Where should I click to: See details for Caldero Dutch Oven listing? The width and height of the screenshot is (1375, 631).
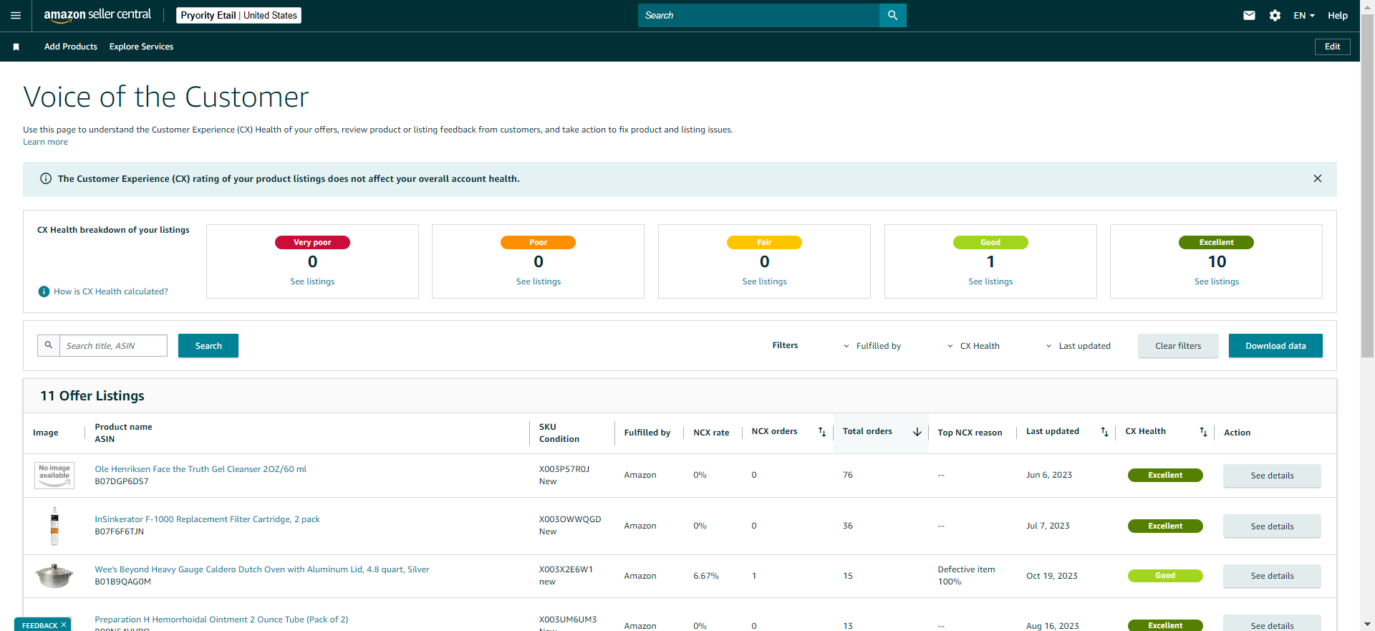pos(1272,576)
